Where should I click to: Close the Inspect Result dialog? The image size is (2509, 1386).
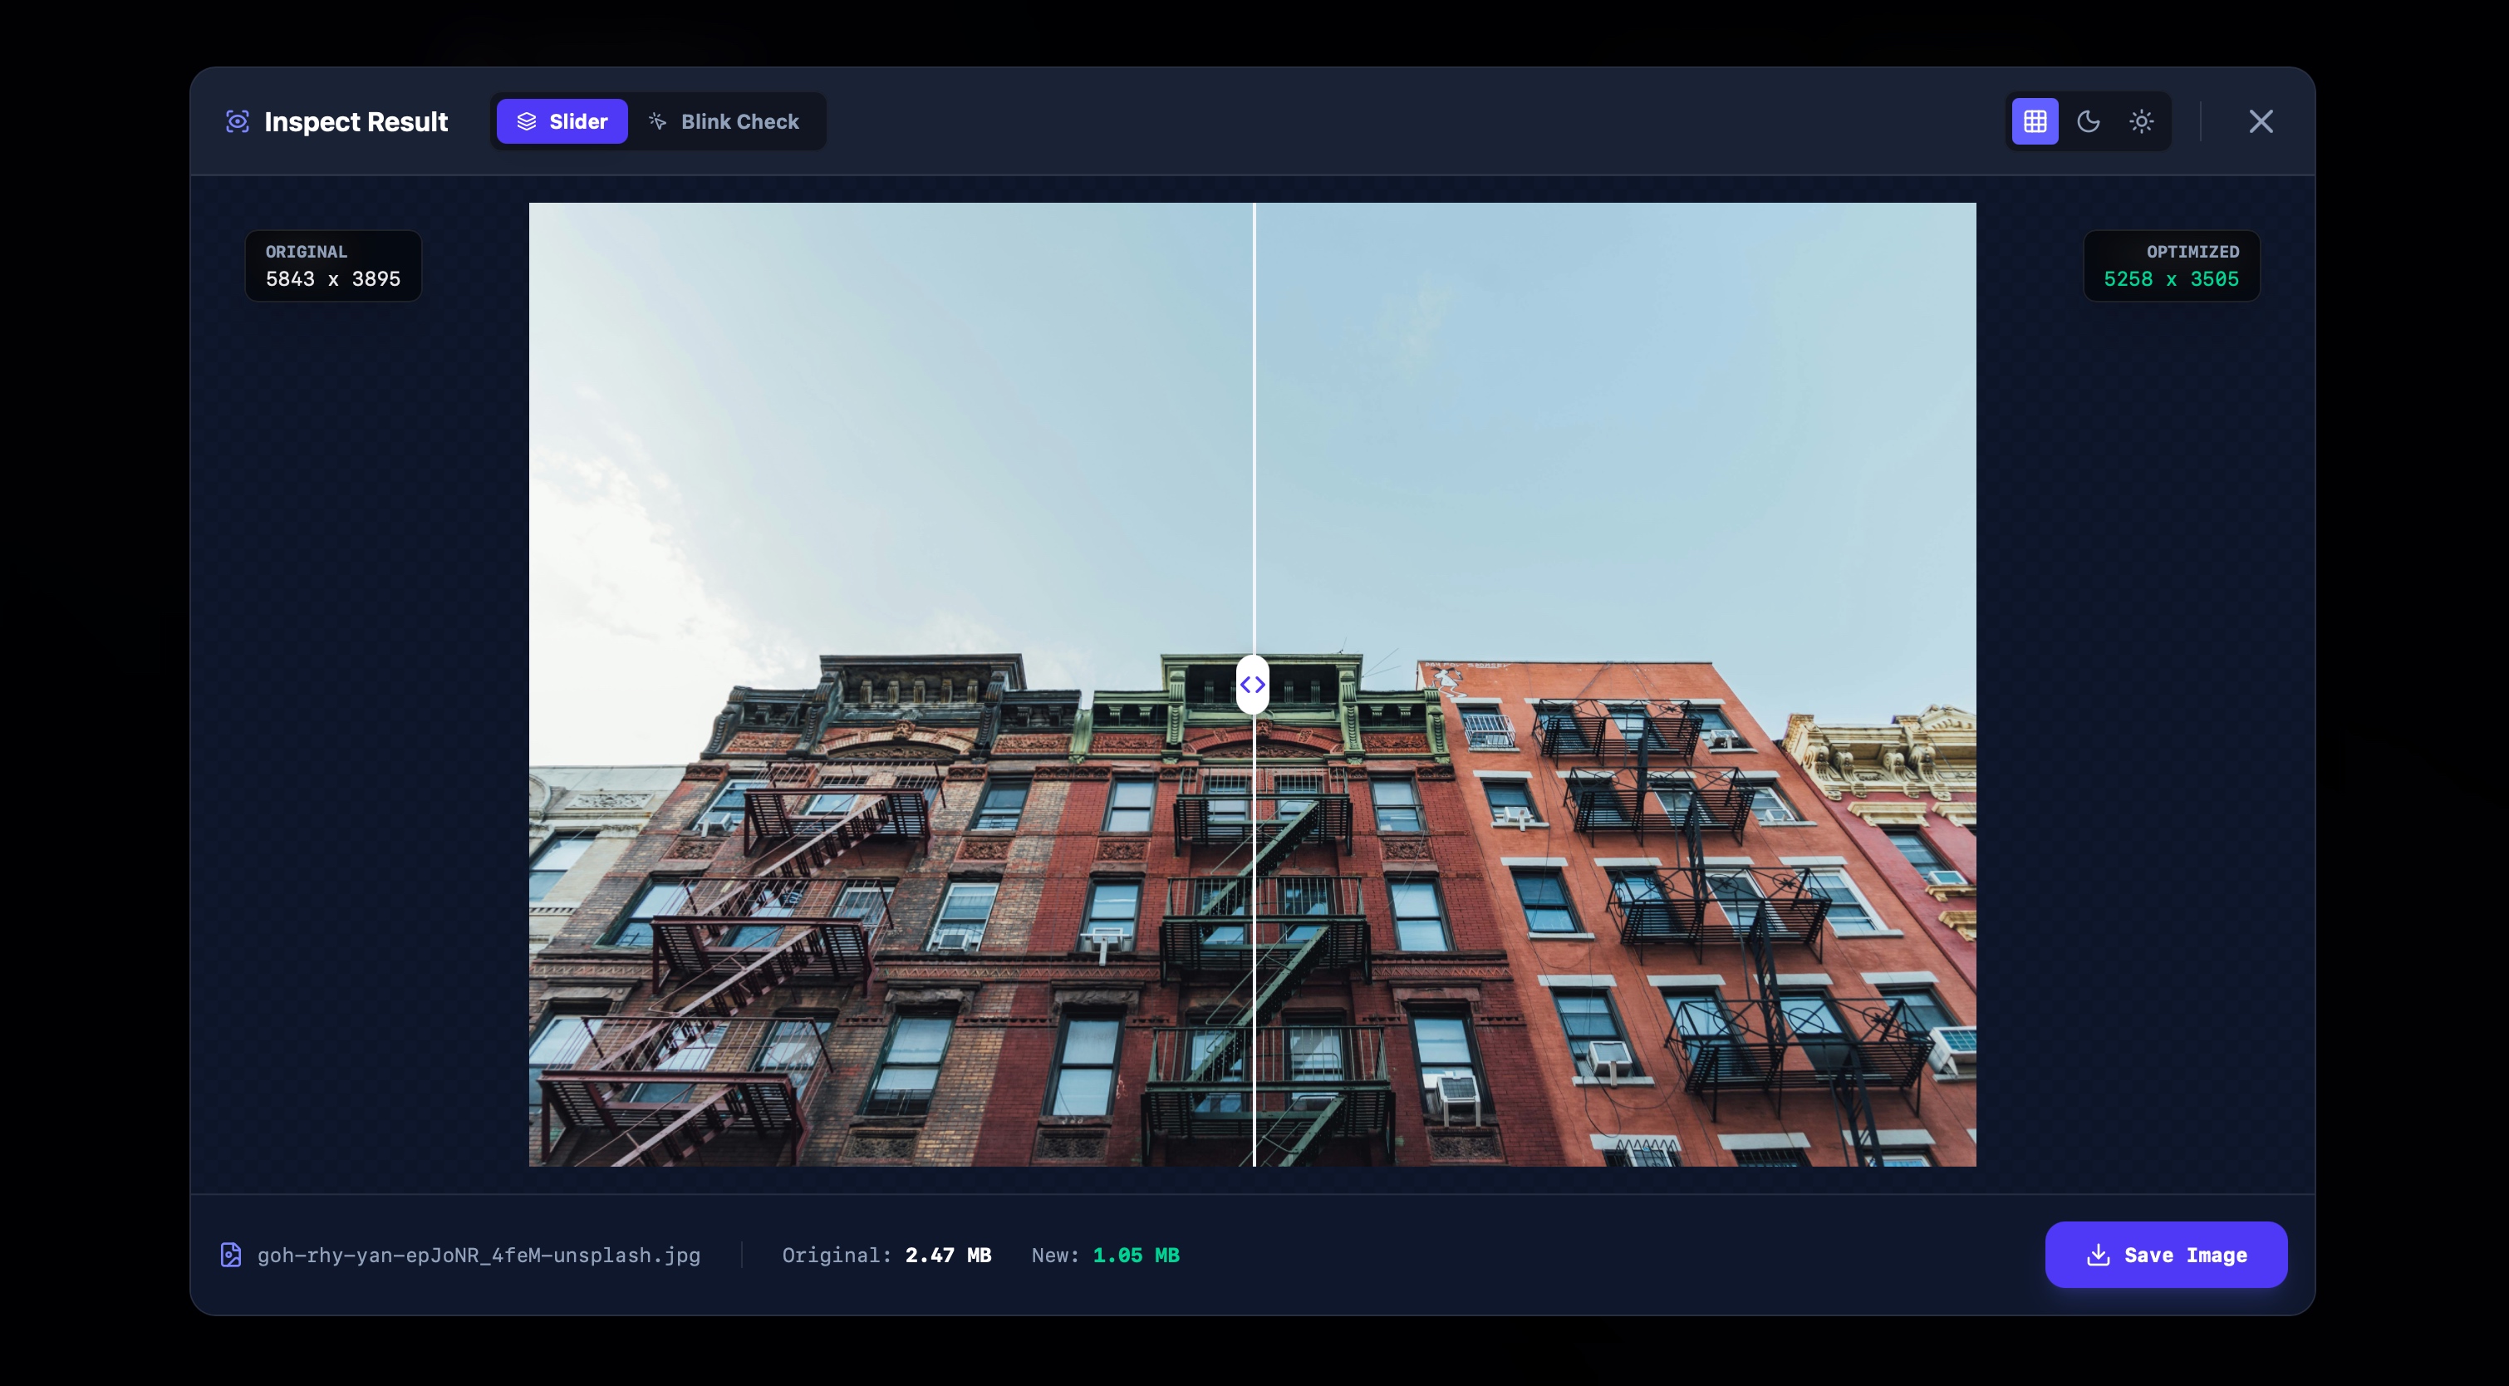click(x=2261, y=122)
